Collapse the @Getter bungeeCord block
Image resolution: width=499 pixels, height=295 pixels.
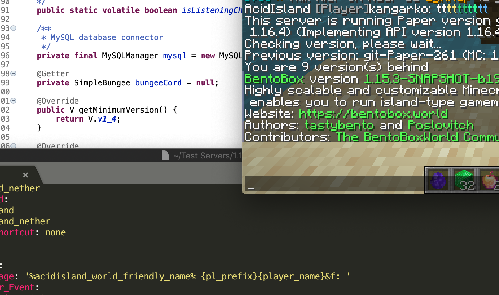[13, 73]
